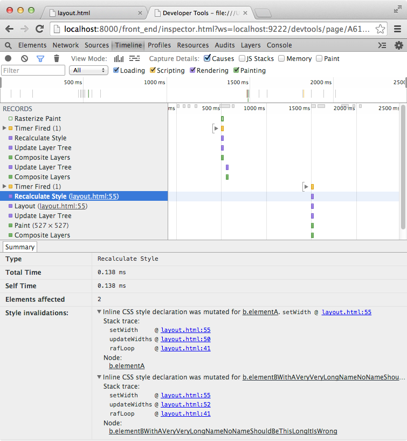Enable JS Stacks capture
This screenshot has width=407, height=441.
(243, 59)
